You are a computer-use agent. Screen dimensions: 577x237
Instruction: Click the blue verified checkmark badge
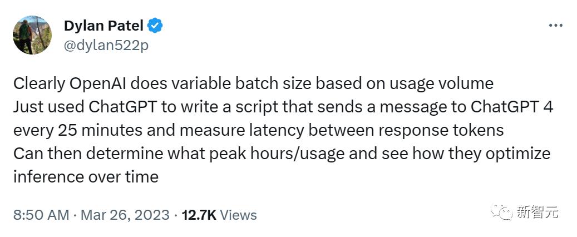(155, 26)
